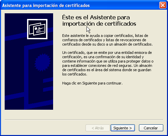The width and height of the screenshot is (168, 136).
Task: Click the starburst seal graphic in the banner
Action: (x=42, y=63)
